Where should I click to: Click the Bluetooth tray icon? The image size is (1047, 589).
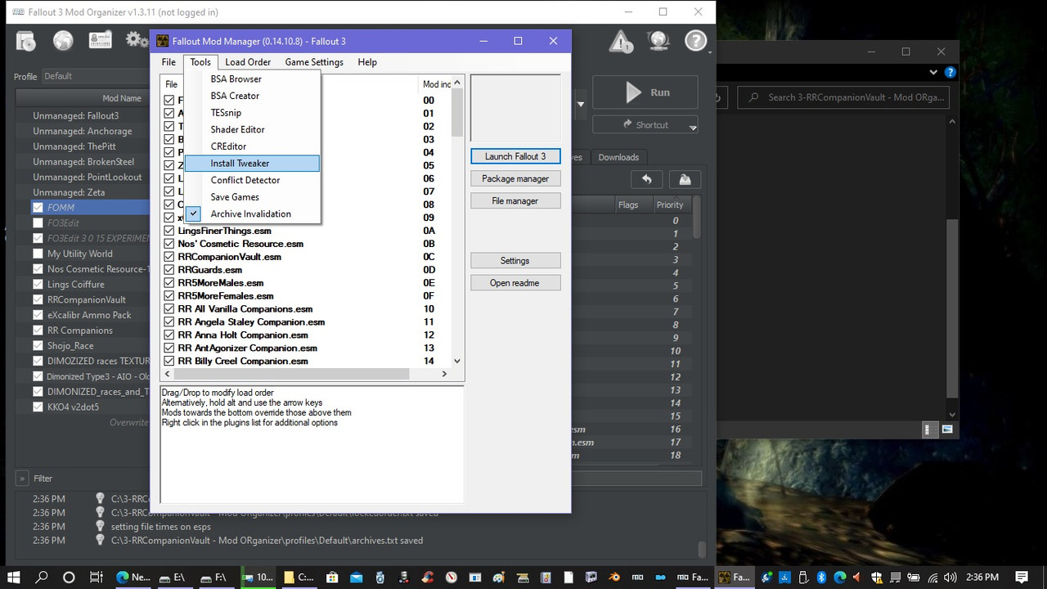(822, 577)
